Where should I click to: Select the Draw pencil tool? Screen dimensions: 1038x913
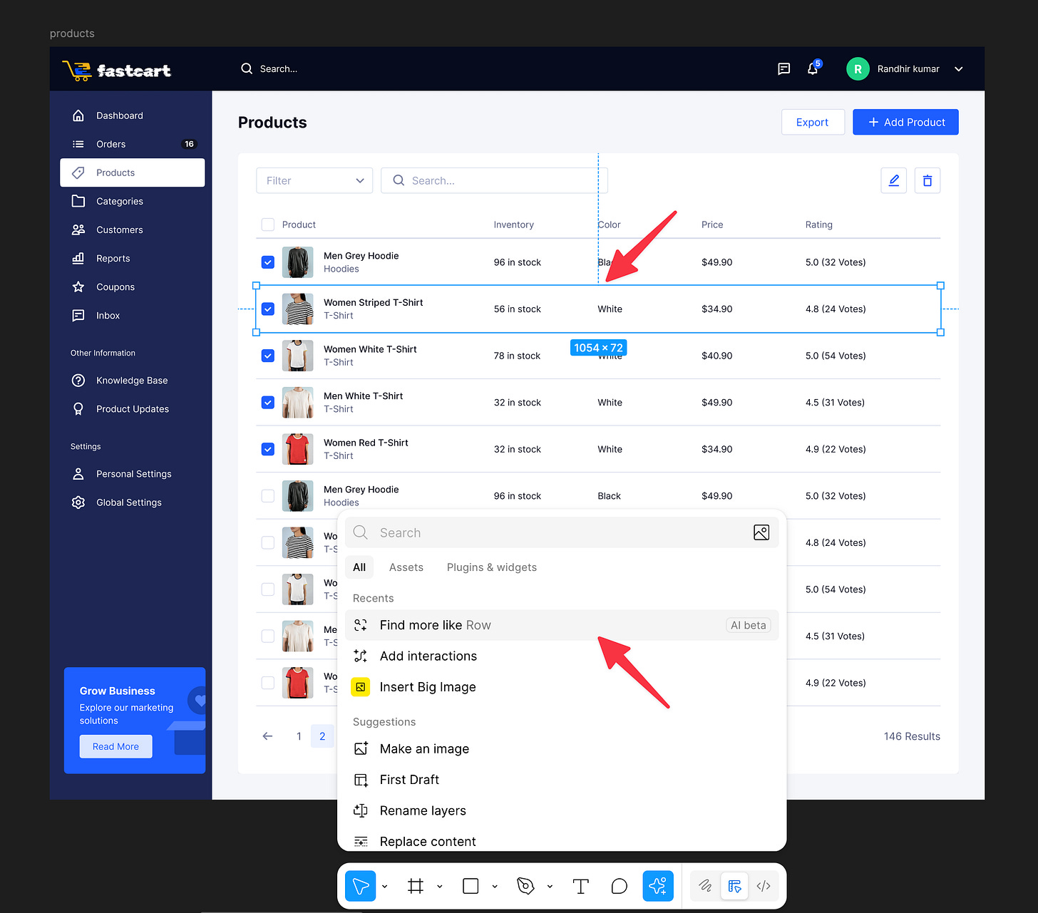pos(705,886)
